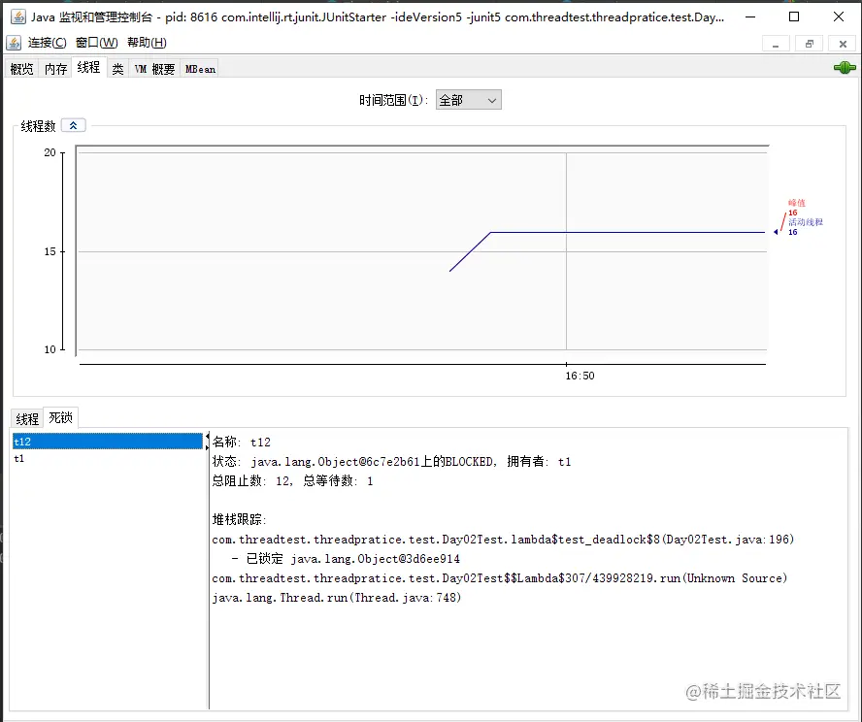
Task: Switch to the lower 线程 list tab
Action: pos(27,418)
